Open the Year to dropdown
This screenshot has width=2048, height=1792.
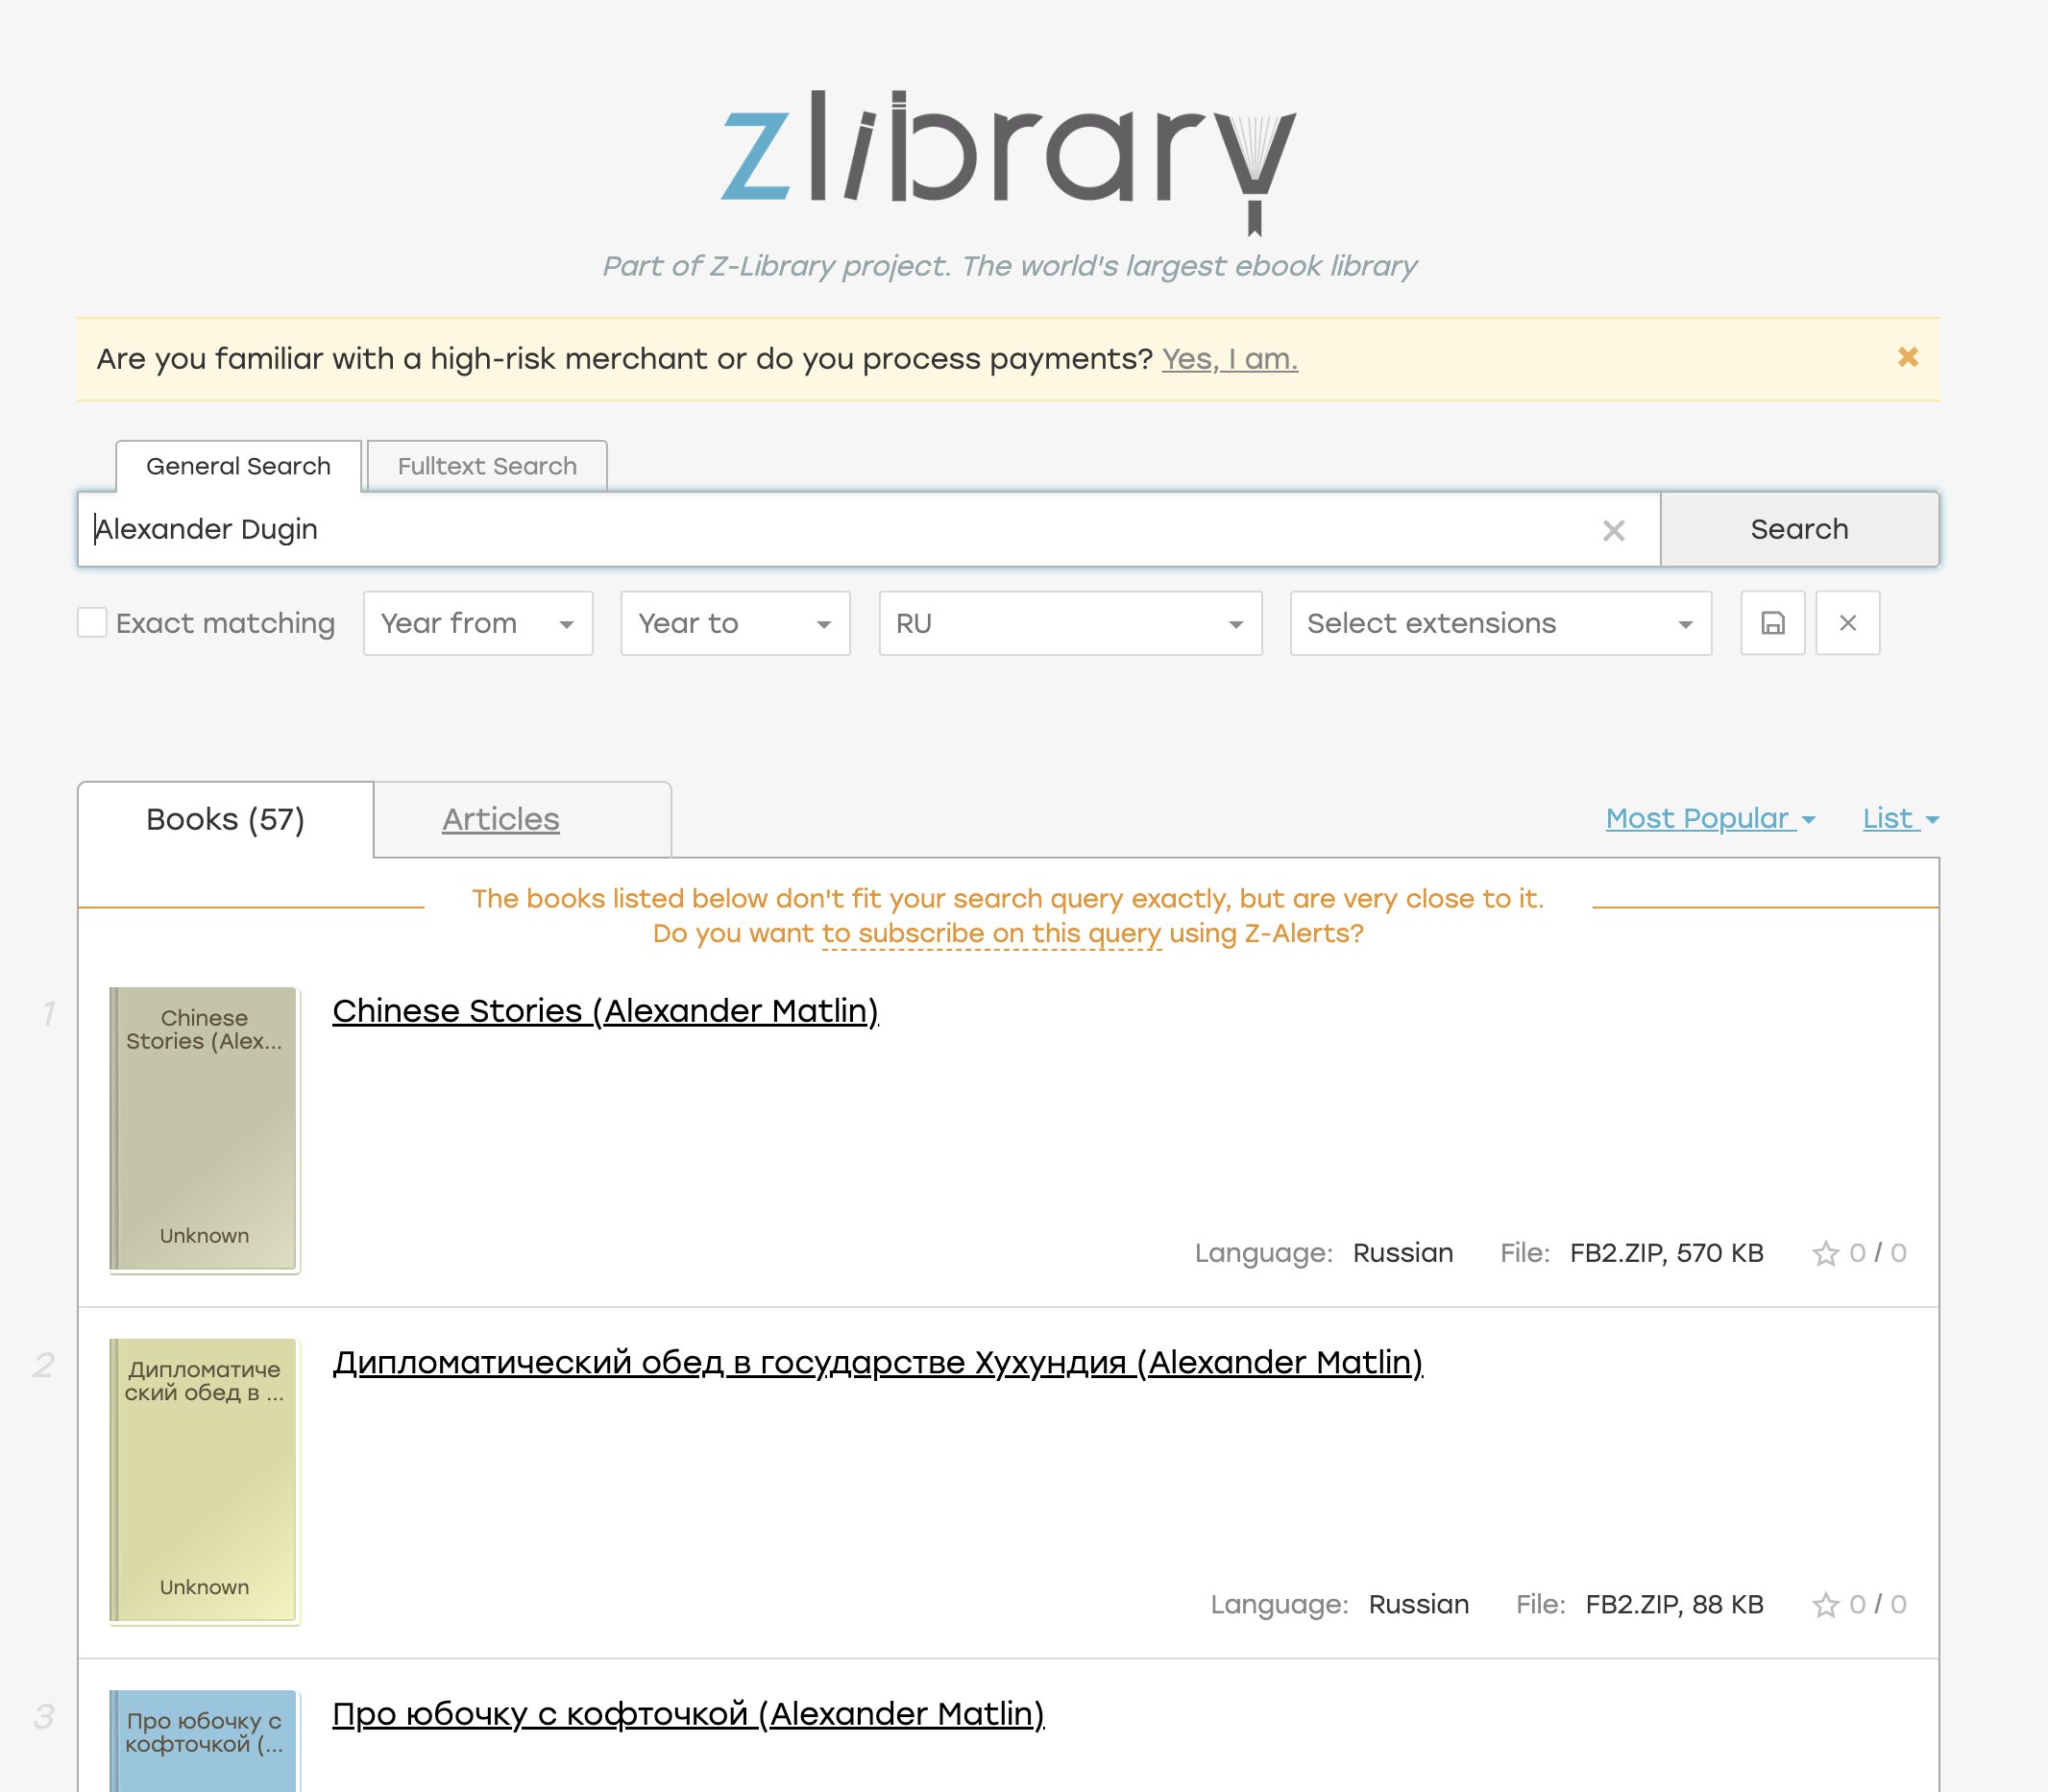735,623
